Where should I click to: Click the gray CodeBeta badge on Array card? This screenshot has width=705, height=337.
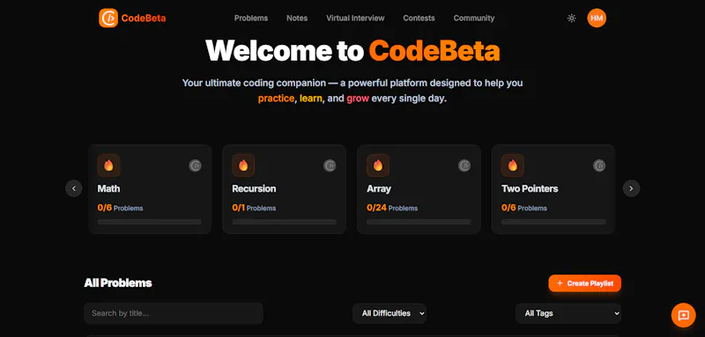coord(464,165)
